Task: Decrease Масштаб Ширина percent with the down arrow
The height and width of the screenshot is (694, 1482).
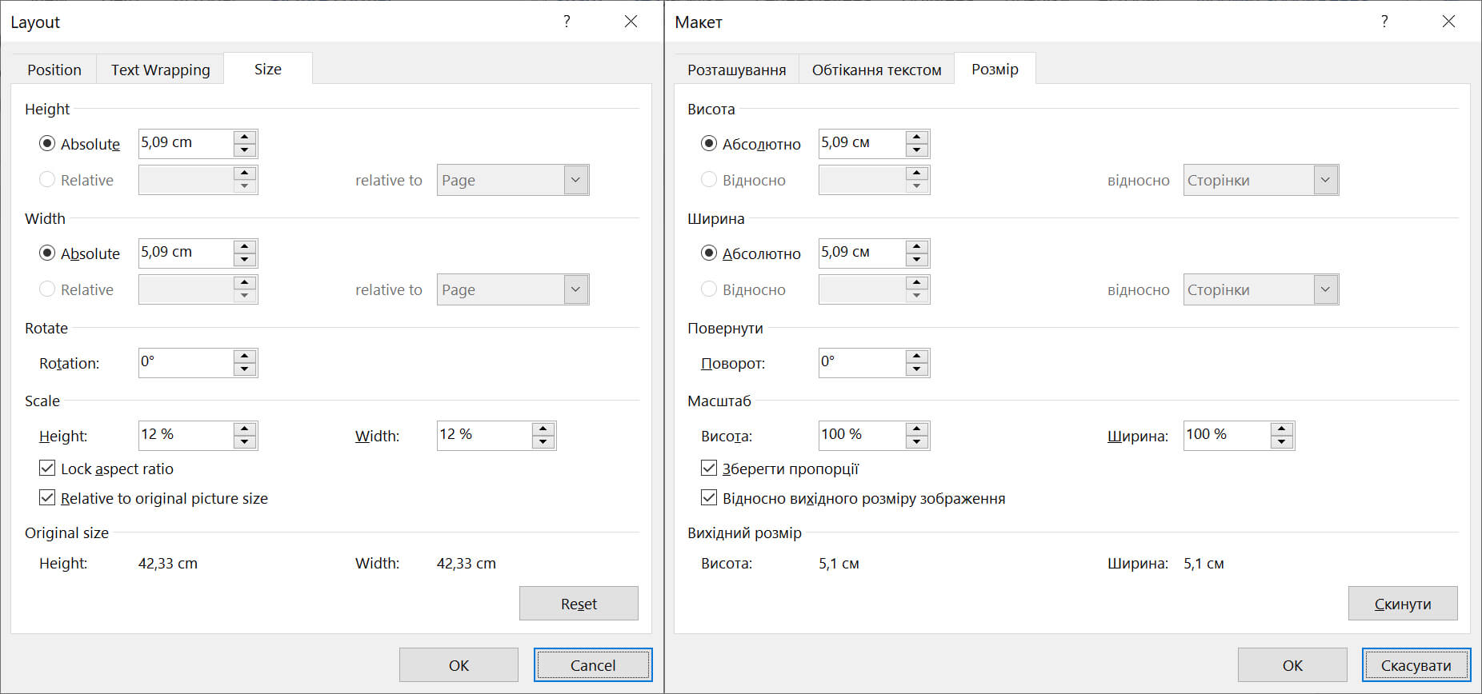Action: point(1282,442)
